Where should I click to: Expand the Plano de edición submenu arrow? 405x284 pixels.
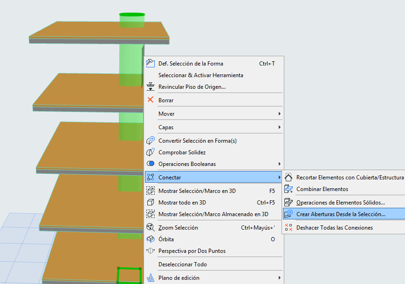pos(279,278)
